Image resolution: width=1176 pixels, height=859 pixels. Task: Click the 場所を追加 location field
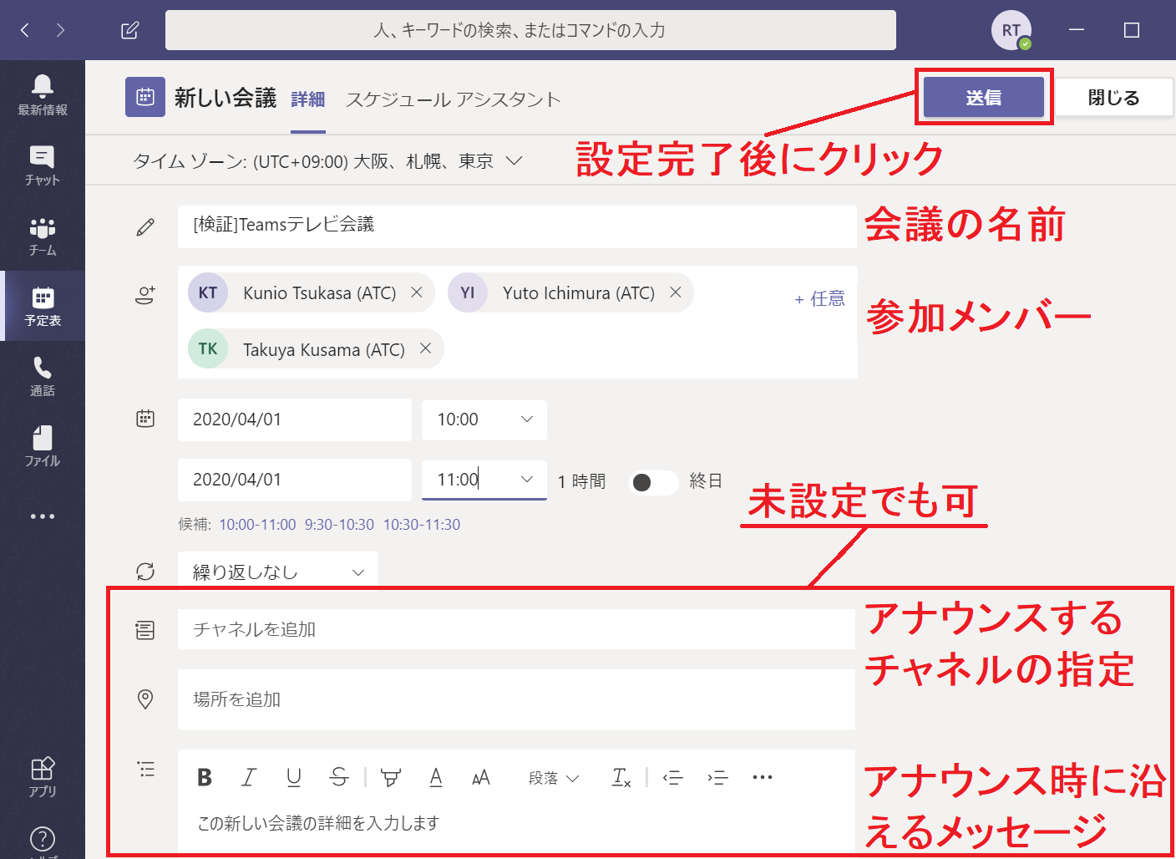(516, 699)
